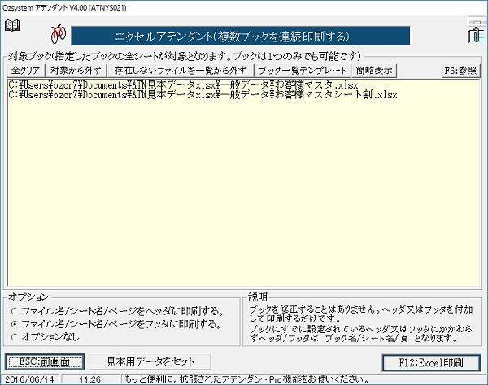Click F12:Excel印刷 button
488x385 pixels.
(x=431, y=362)
